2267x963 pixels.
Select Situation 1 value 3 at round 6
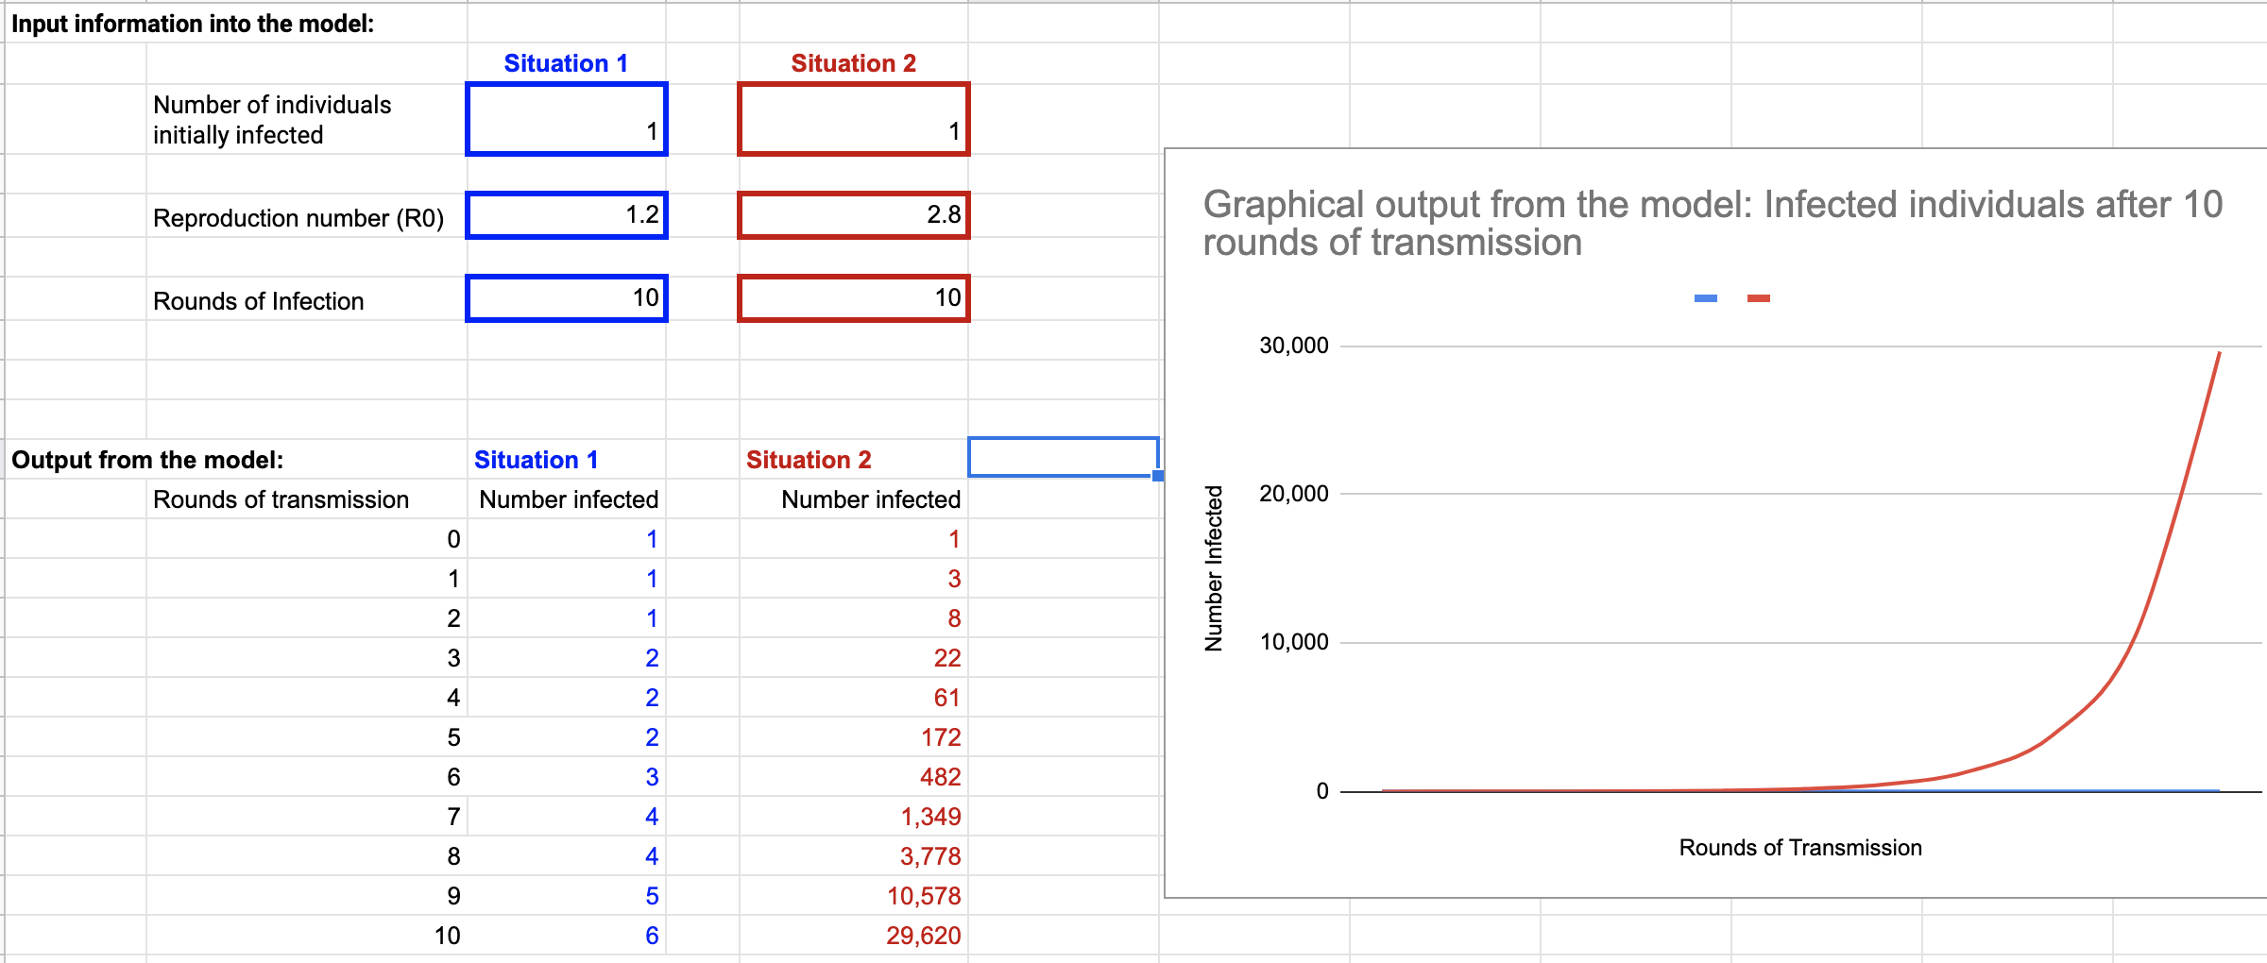coord(567,777)
